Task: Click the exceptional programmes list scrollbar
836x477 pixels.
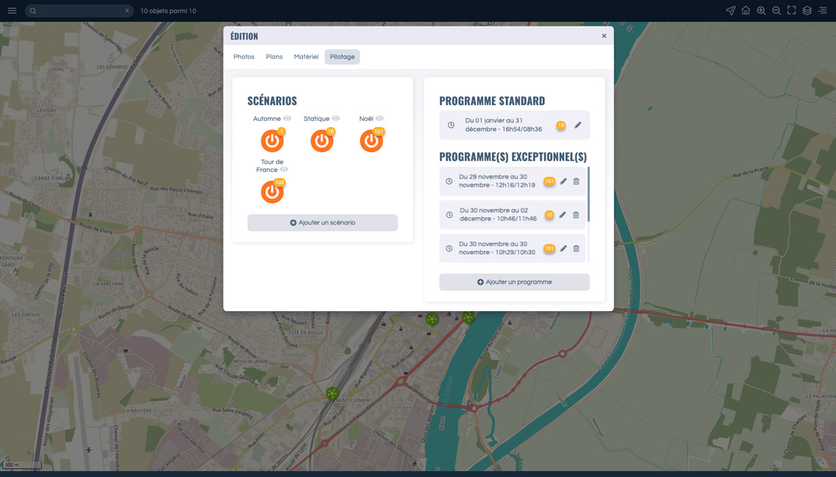Action: [x=588, y=194]
